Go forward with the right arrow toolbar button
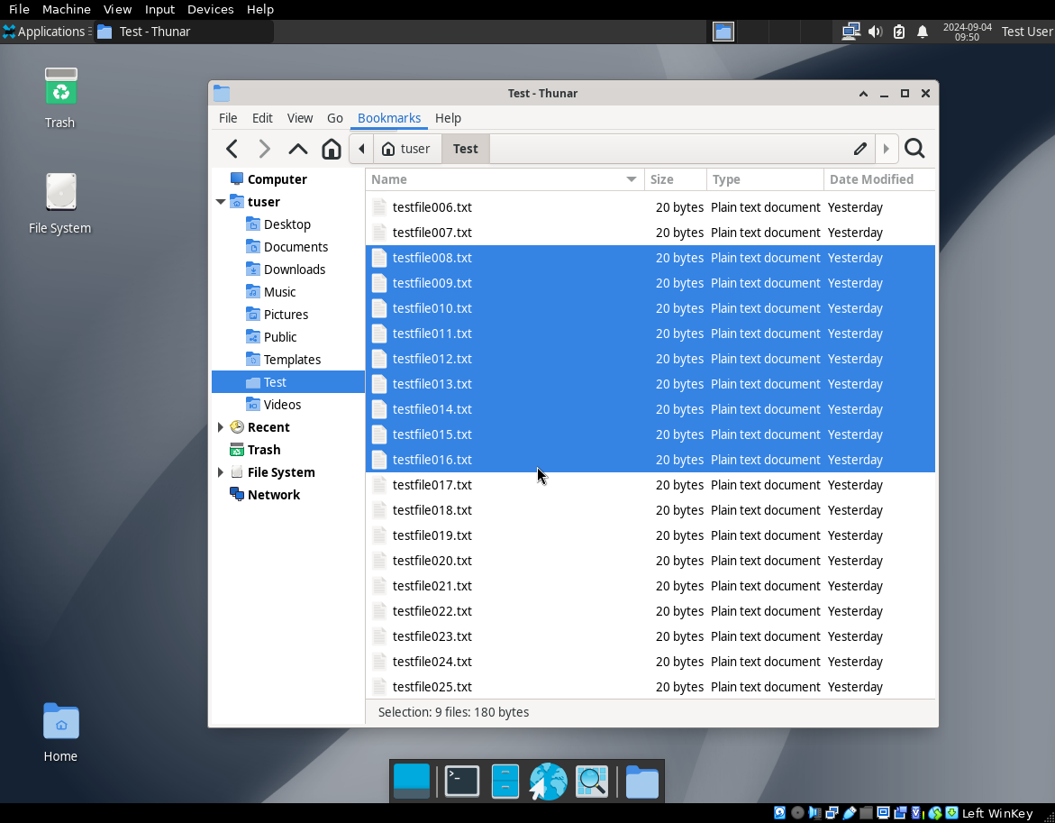This screenshot has height=823, width=1055. 264,149
